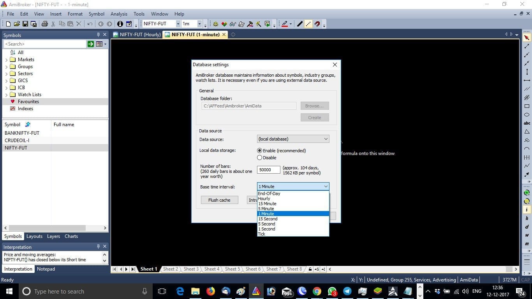
Task: Choose End-Of-Day from interval list
Action: pos(293,193)
